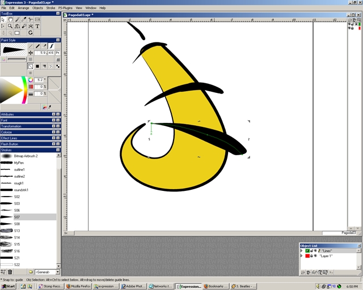The height and width of the screenshot is (290, 363).
Task: Choose the magnifier zoom tool
Action: click(10, 26)
